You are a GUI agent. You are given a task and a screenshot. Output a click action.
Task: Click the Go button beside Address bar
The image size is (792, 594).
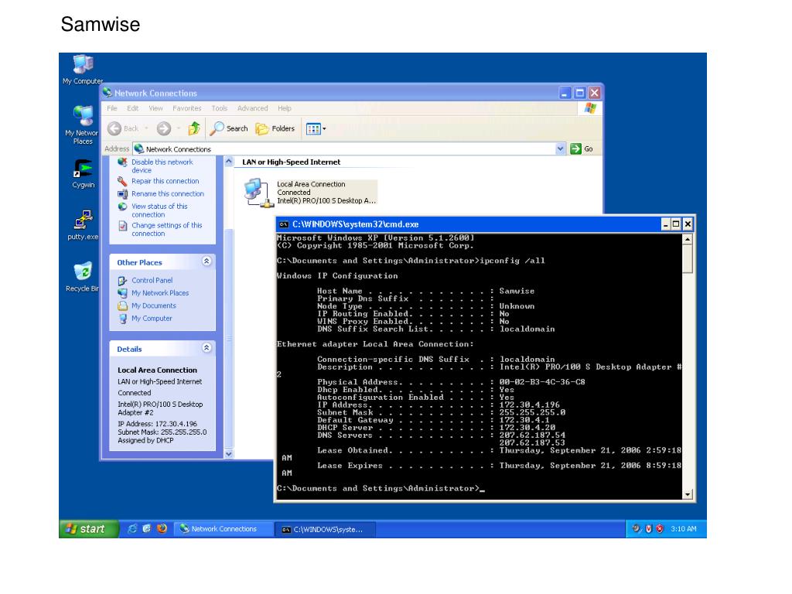(582, 149)
